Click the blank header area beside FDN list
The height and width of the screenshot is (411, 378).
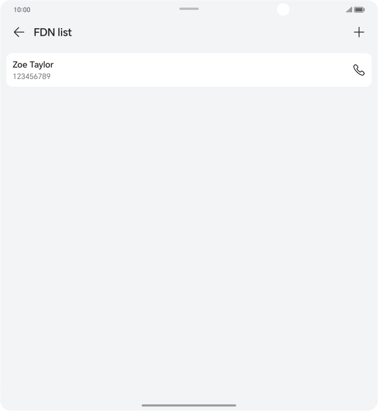213,32
